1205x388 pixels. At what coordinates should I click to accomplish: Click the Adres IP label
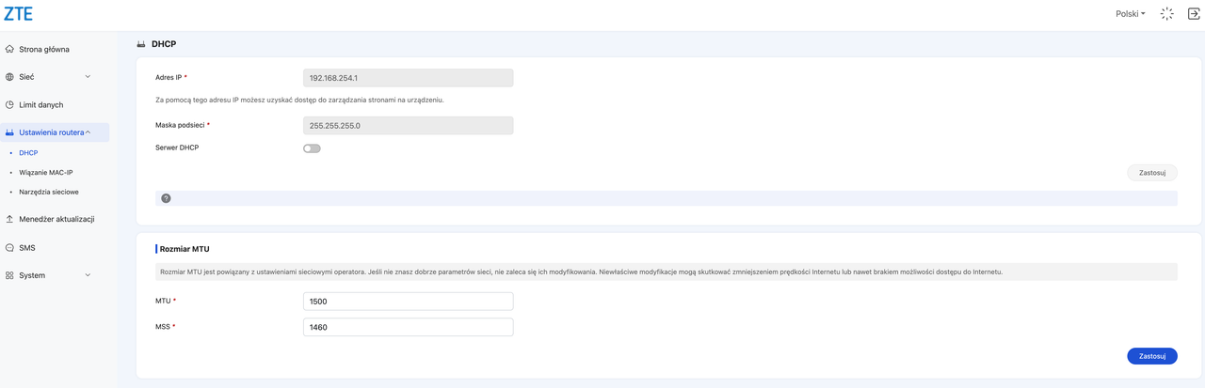click(x=169, y=77)
